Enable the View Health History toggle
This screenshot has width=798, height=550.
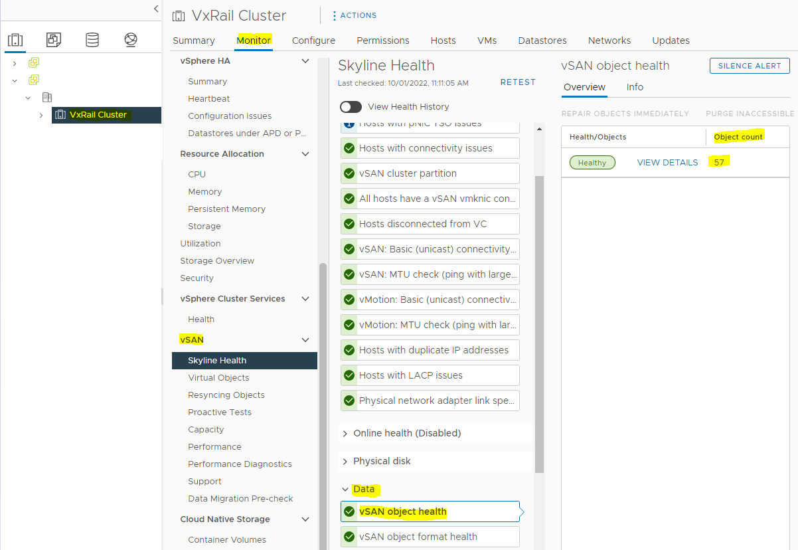pos(351,106)
